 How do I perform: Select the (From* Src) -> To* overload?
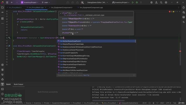pos(96,14)
